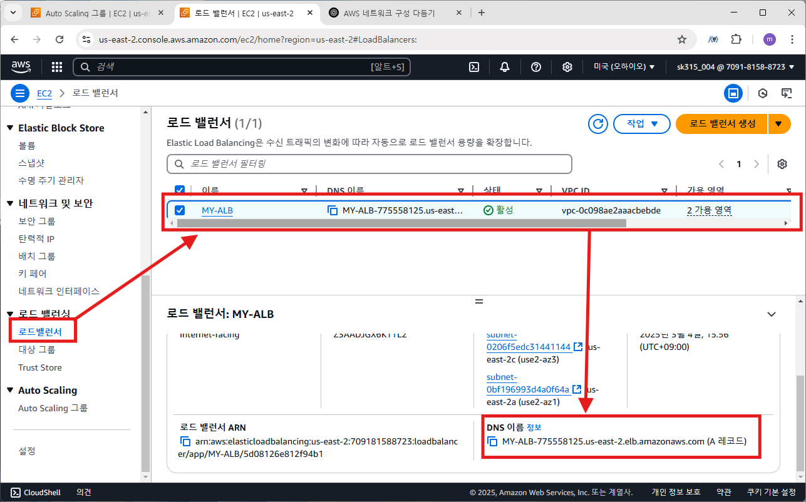Copy DNS name in details panel
Screen dimensions: 806x502
[492, 441]
